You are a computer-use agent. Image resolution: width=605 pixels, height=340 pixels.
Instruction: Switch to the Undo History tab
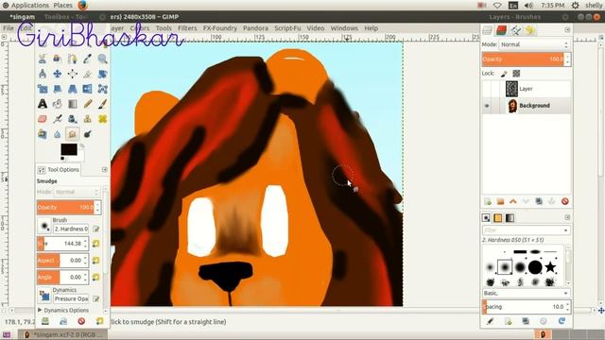[530, 30]
